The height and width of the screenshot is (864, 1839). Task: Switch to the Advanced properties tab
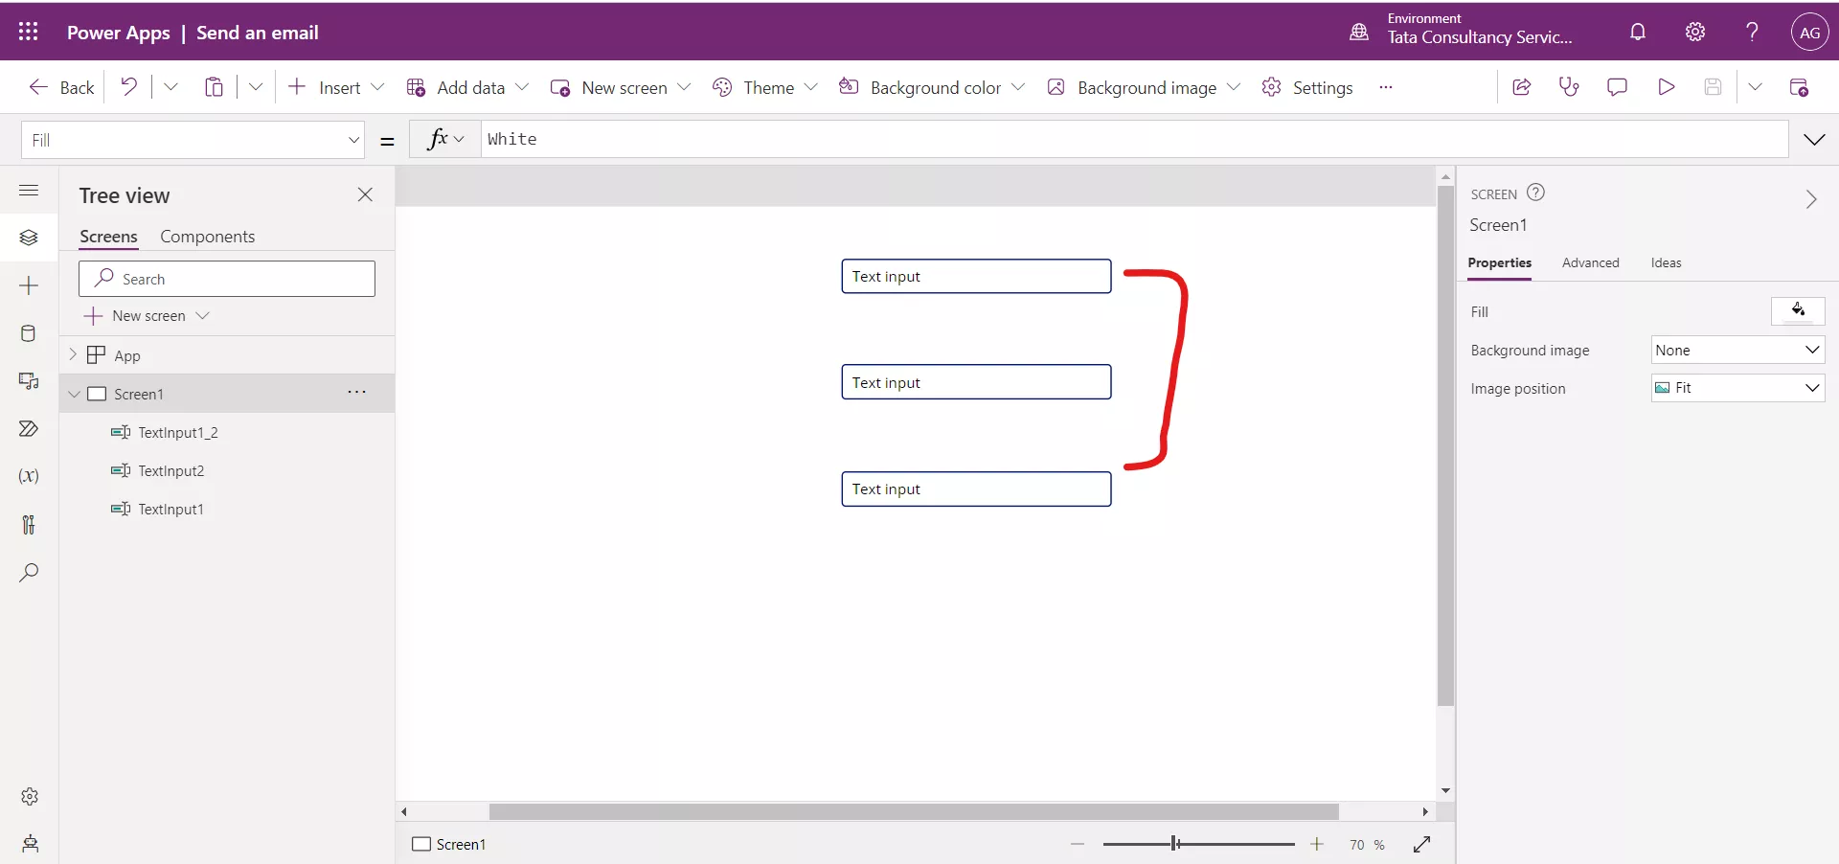point(1590,263)
